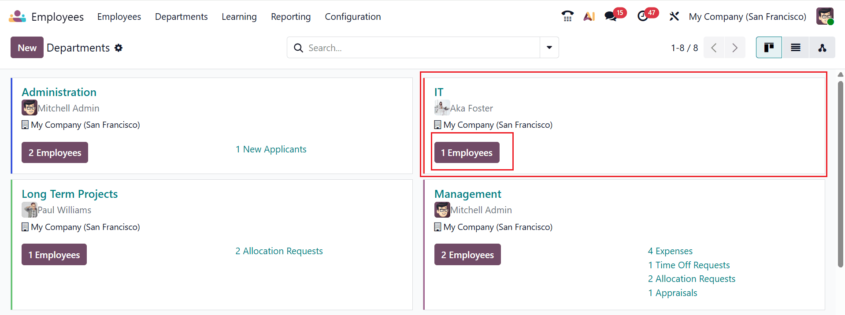
Task: Click the 1-8 / 8 pager counter
Action: tap(684, 48)
